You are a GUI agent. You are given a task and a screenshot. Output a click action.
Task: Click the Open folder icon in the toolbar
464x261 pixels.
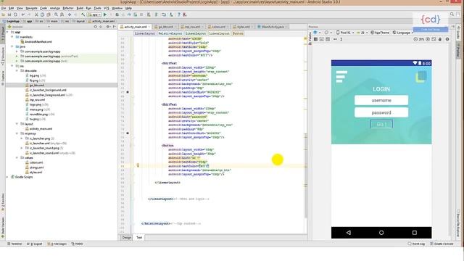coord(4,14)
